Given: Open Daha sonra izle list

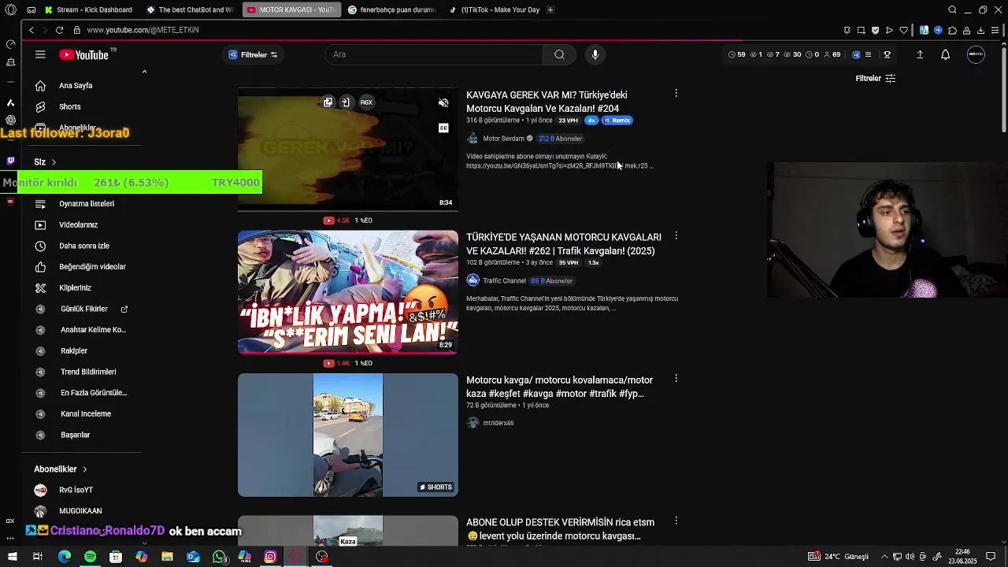Looking at the screenshot, I should (x=83, y=246).
